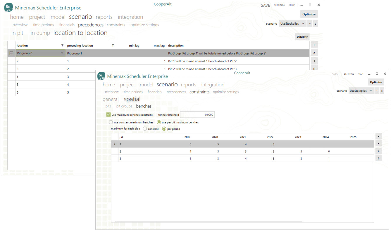
Task: Click the Minemax Sc logo in back window
Action: [8, 8]
